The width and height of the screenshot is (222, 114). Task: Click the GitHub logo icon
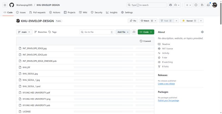(12, 5)
